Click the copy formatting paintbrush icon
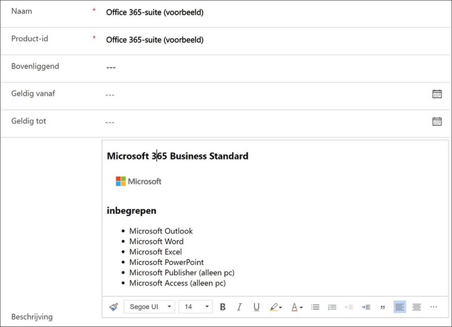Image resolution: width=452 pixels, height=327 pixels. 114,307
